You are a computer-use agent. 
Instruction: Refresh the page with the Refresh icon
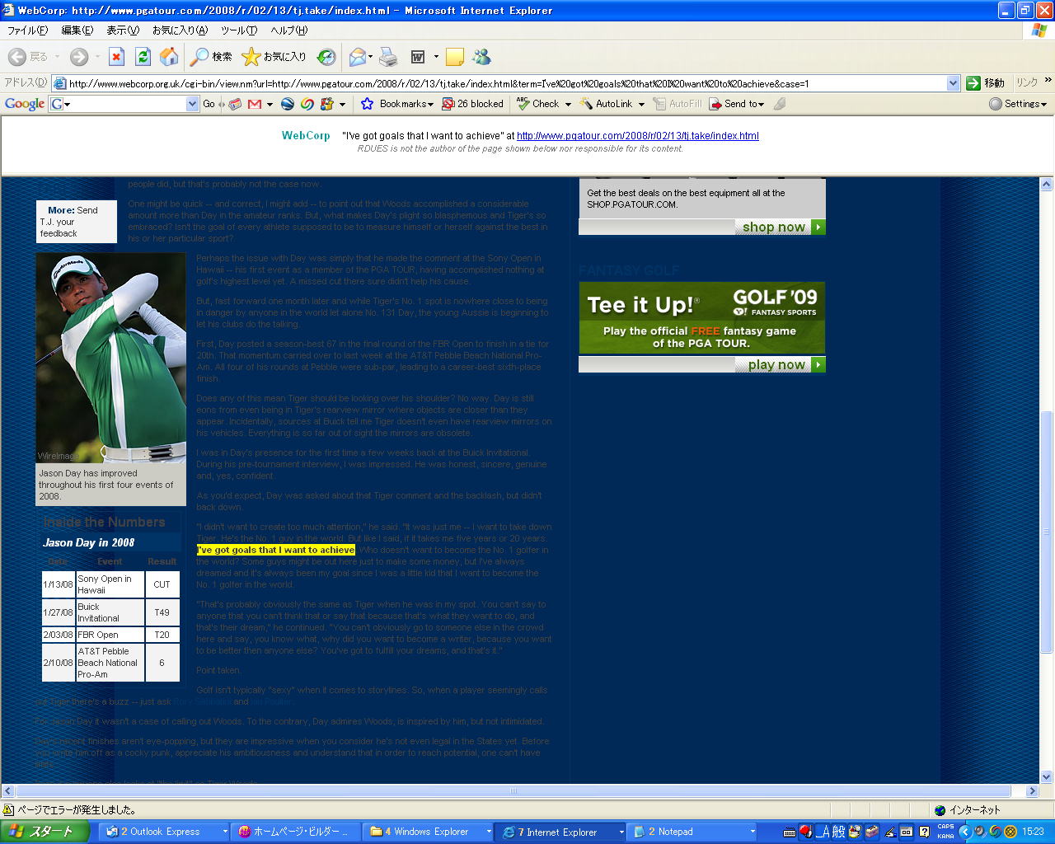point(143,57)
